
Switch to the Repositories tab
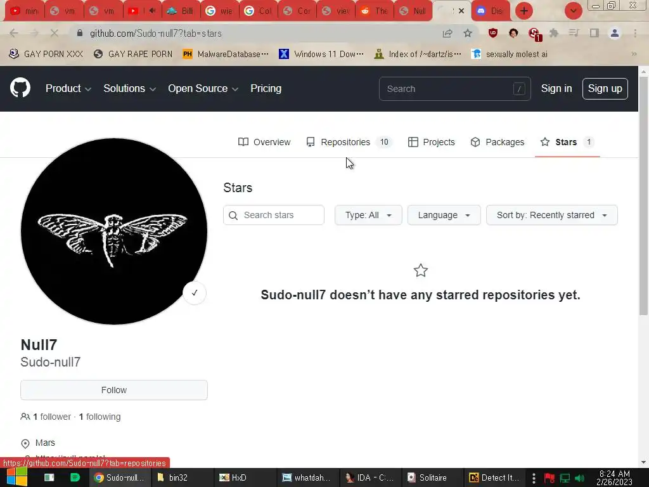(349, 142)
